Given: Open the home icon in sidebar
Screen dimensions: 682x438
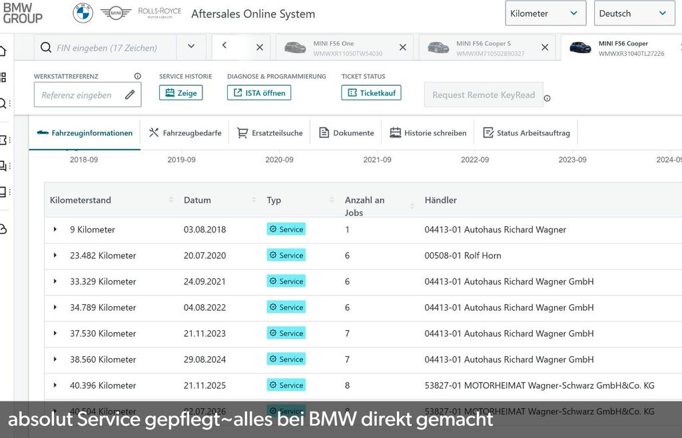Looking at the screenshot, I should [x=3, y=51].
